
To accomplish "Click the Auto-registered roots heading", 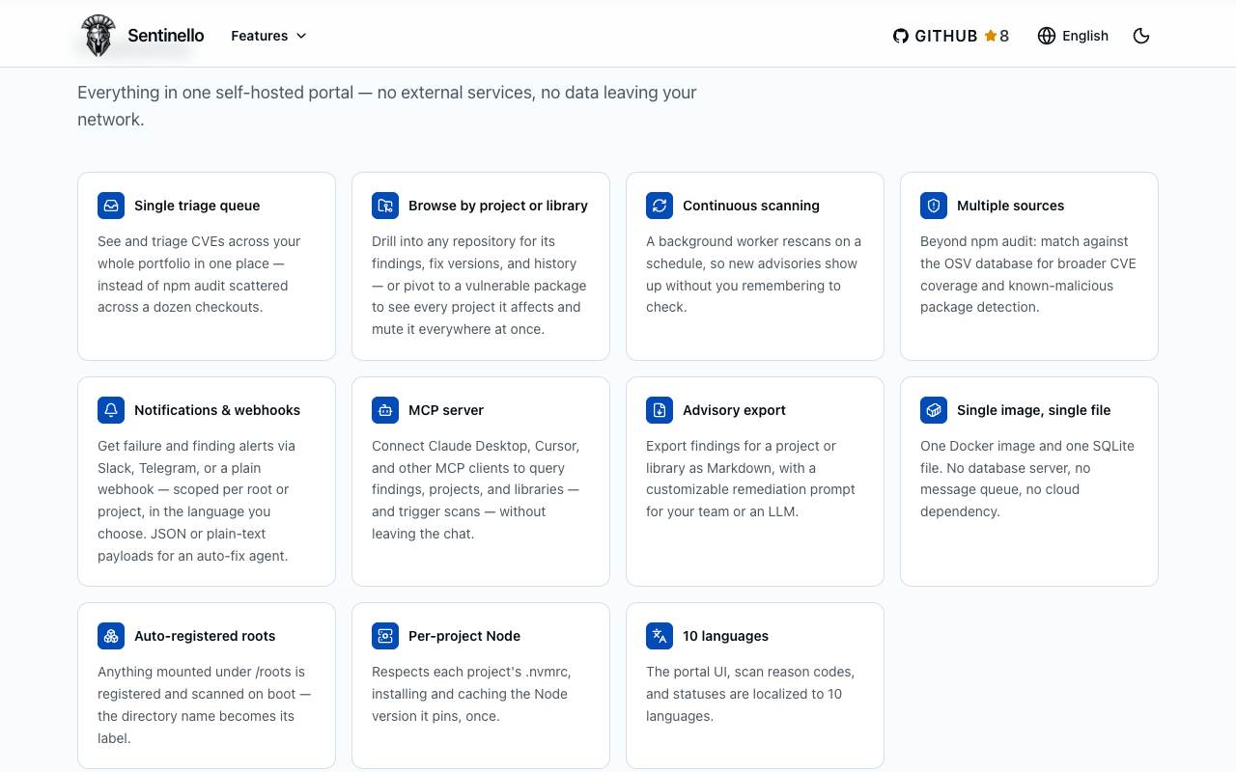I will 205,636.
